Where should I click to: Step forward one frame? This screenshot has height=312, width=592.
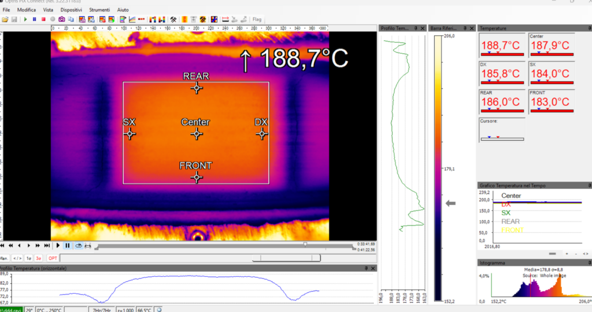pyautogui.click(x=29, y=246)
